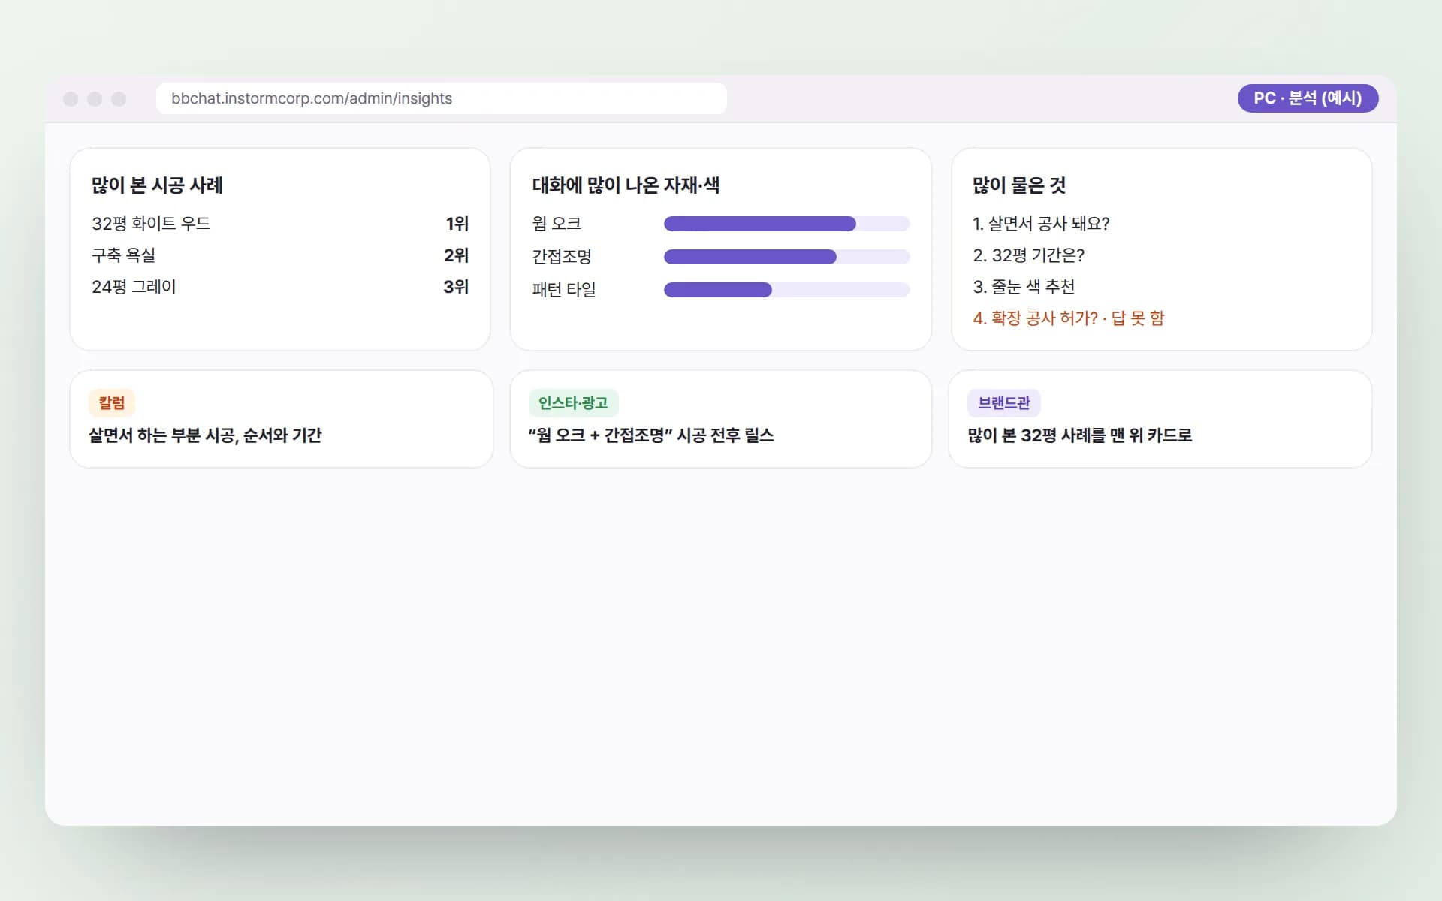Click the 칼럼 tag badge
The height and width of the screenshot is (901, 1442).
pos(112,403)
